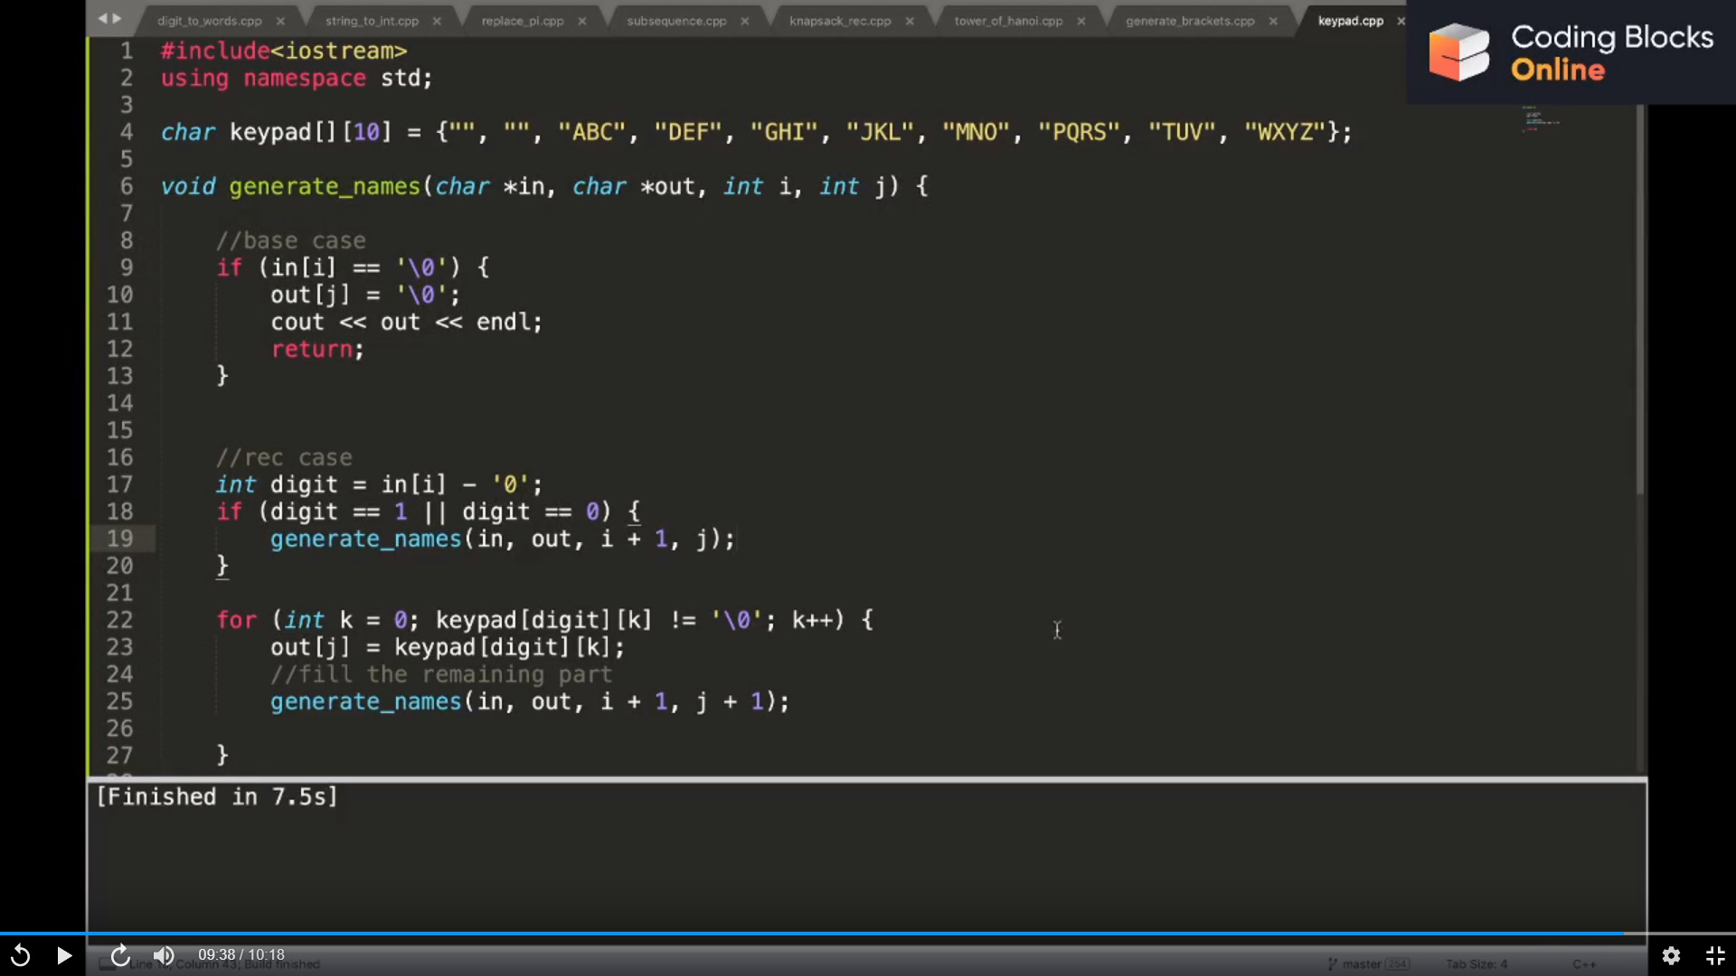Play the video

[x=64, y=955]
